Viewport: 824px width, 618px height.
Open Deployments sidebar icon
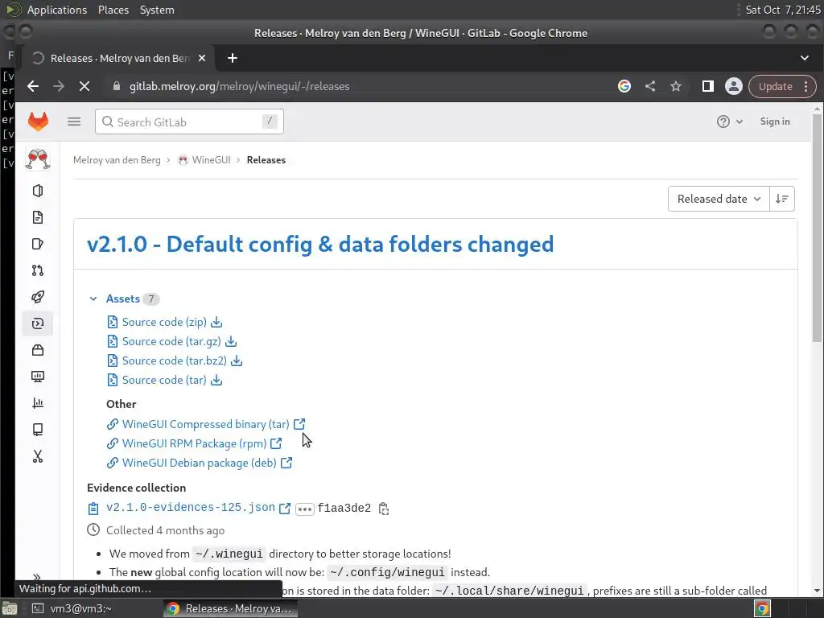[x=38, y=323]
